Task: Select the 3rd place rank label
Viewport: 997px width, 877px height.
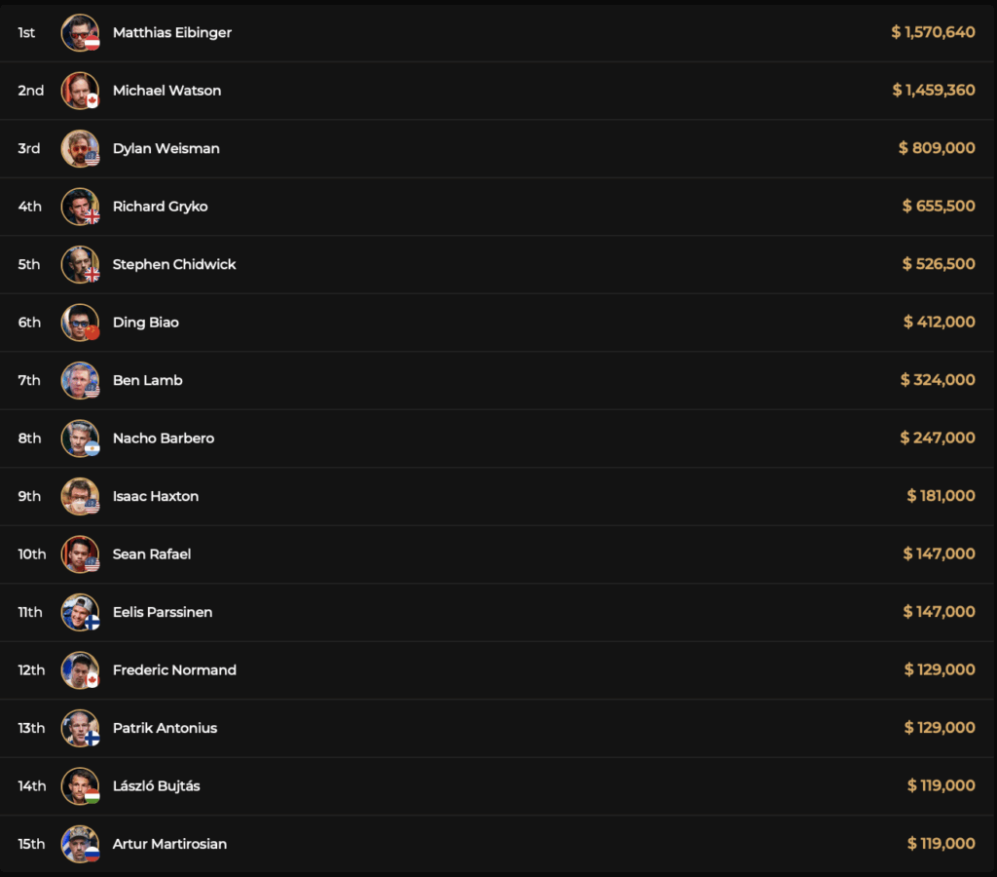Action: pyautogui.click(x=29, y=149)
